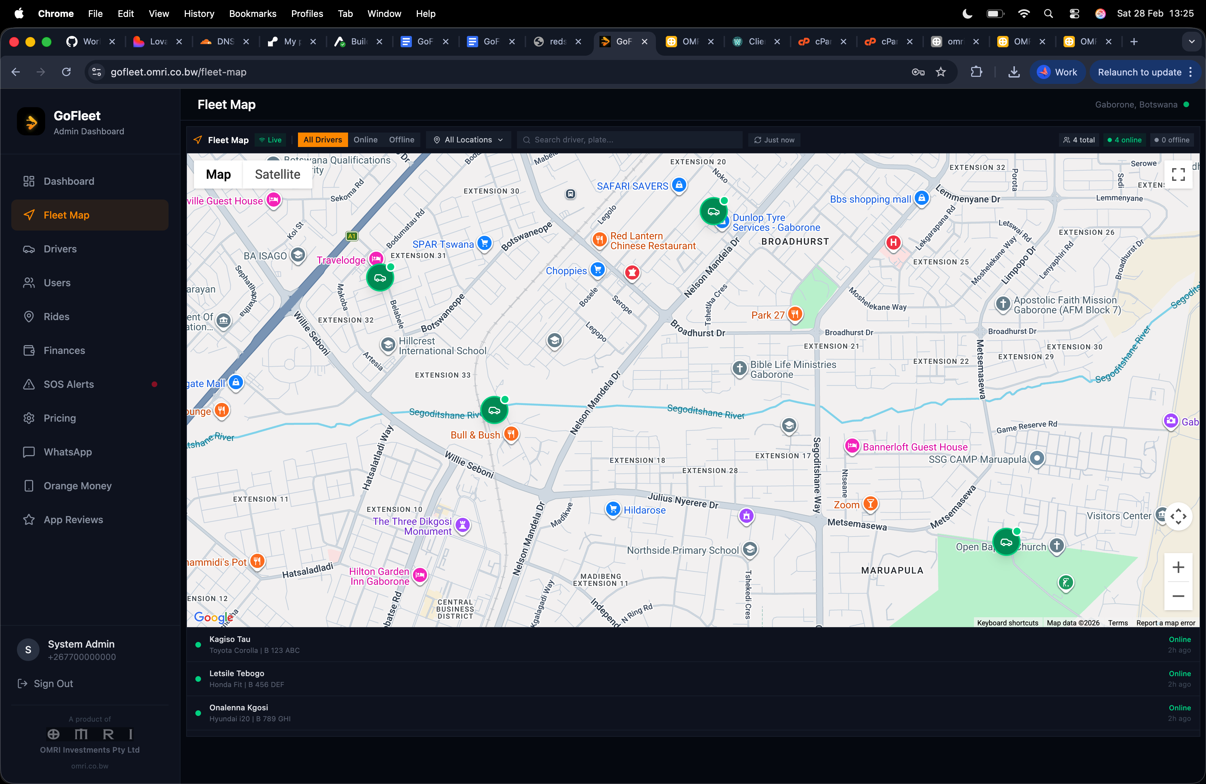Click the address bar URL
Screen dimensions: 1206x784
pyautogui.click(x=178, y=72)
